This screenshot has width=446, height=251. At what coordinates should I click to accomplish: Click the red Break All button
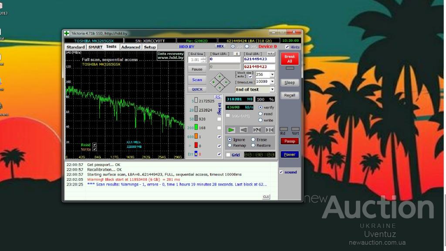pos(290,59)
